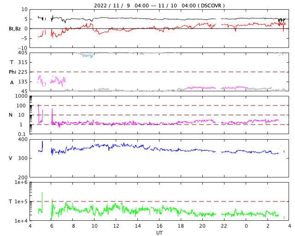Click the '400' velocity tick label
295x236 pixels.
pyautogui.click(x=23, y=140)
